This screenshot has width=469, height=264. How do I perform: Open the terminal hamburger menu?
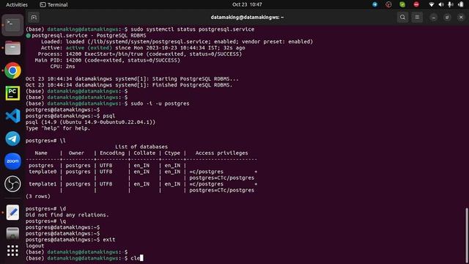tap(417, 18)
